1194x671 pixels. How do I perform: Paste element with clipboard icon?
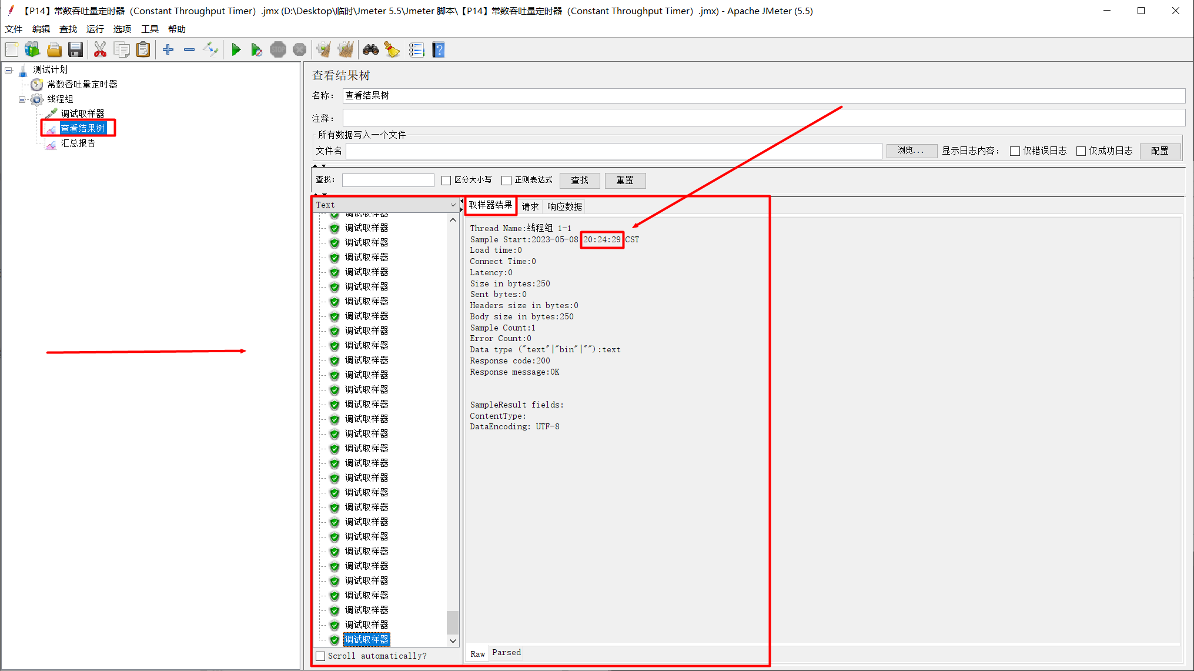pos(143,50)
